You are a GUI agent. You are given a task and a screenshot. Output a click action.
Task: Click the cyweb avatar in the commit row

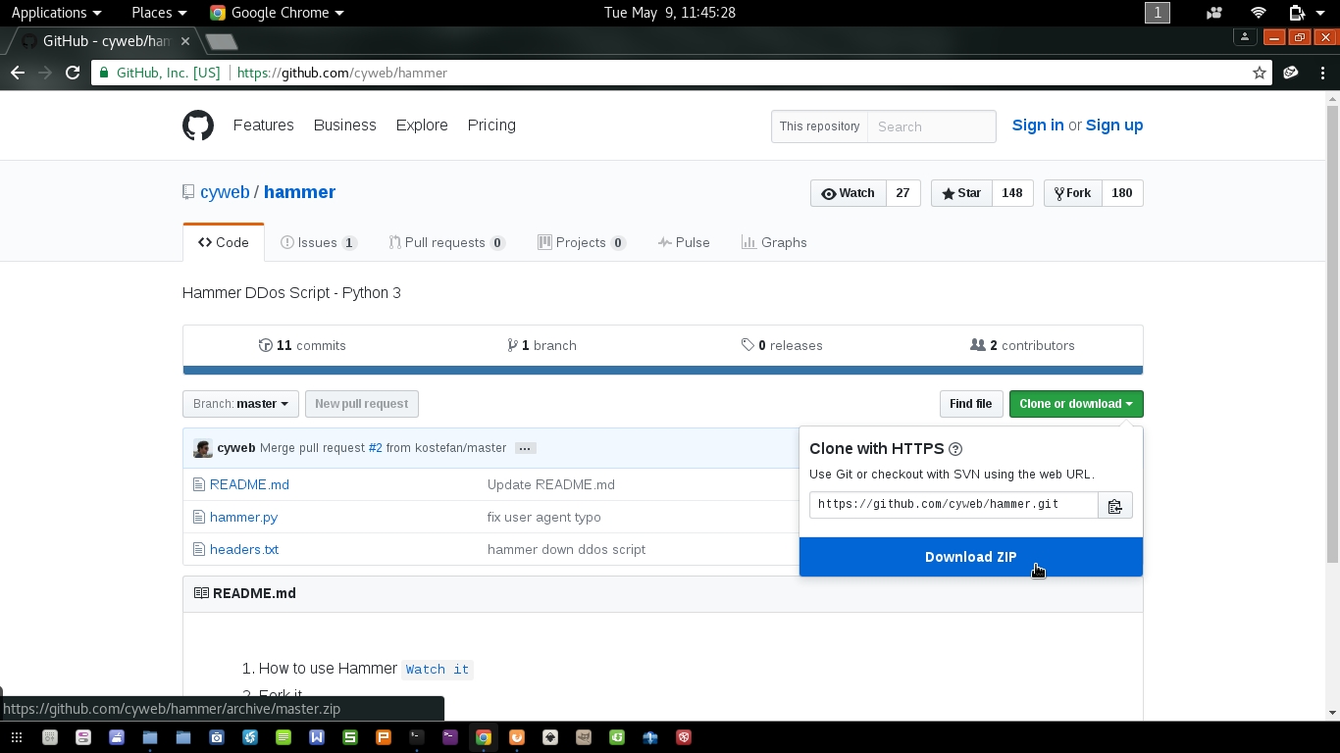(203, 448)
